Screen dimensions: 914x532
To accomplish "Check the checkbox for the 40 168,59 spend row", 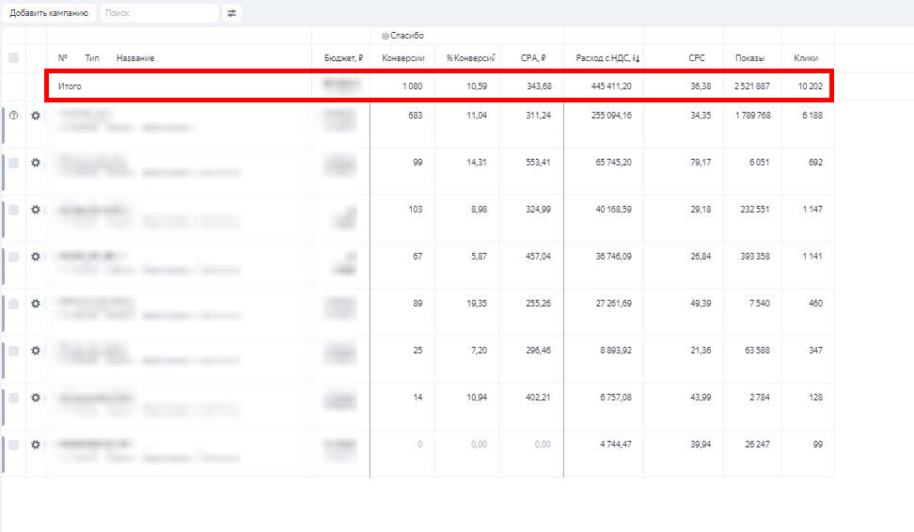I will [13, 210].
